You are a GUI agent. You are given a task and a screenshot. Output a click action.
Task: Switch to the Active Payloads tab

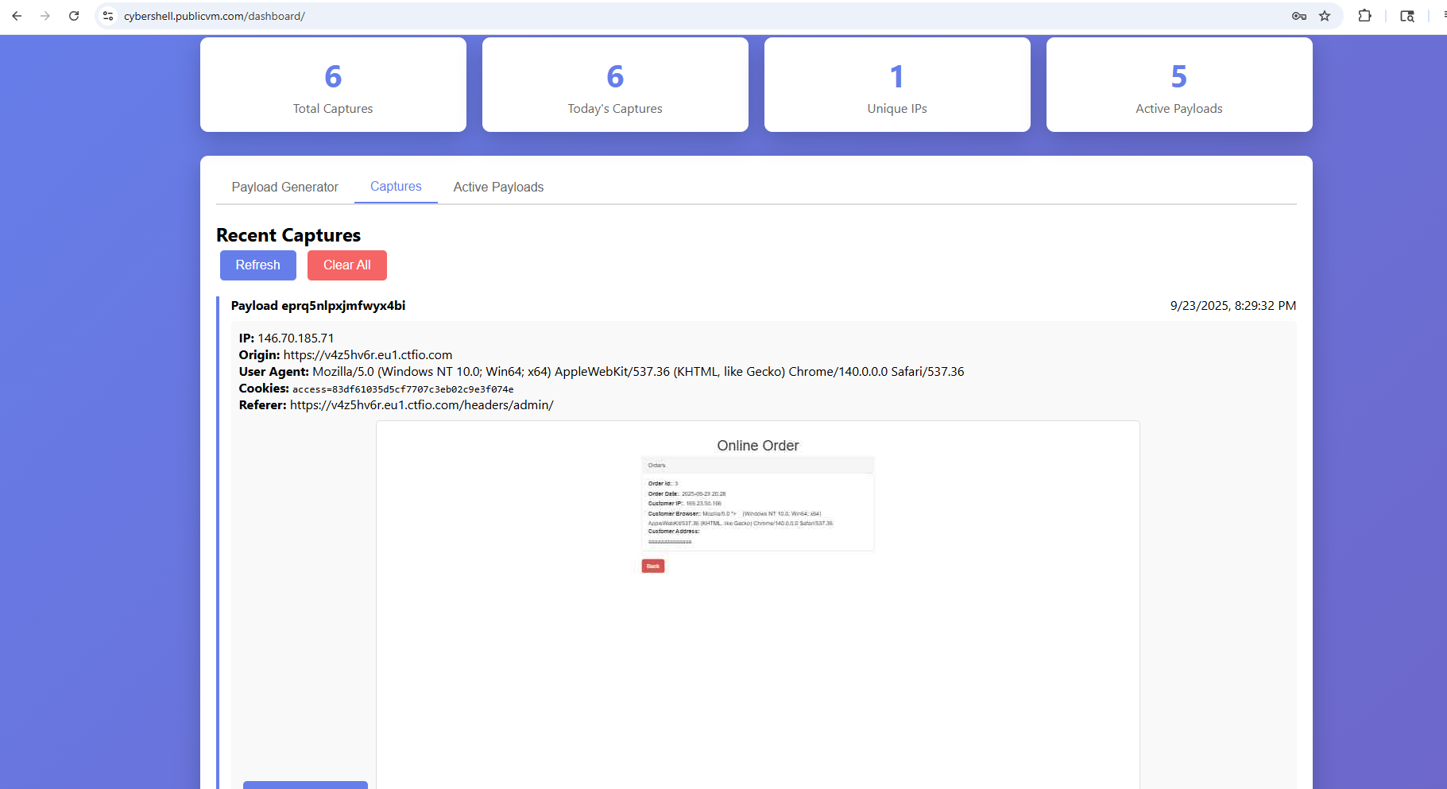pos(498,187)
